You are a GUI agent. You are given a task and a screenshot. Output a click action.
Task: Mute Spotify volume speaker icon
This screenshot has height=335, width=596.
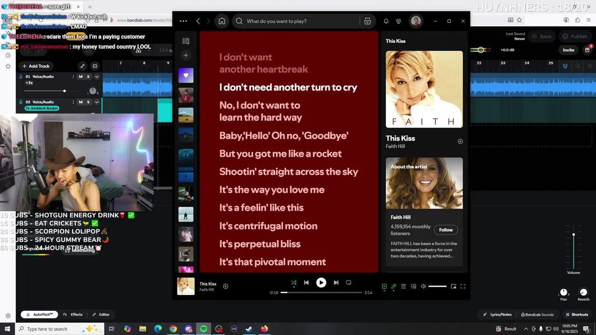(423, 287)
